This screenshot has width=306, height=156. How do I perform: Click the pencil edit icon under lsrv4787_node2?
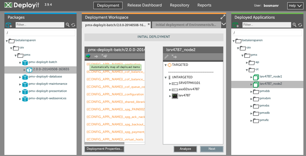tap(167, 57)
